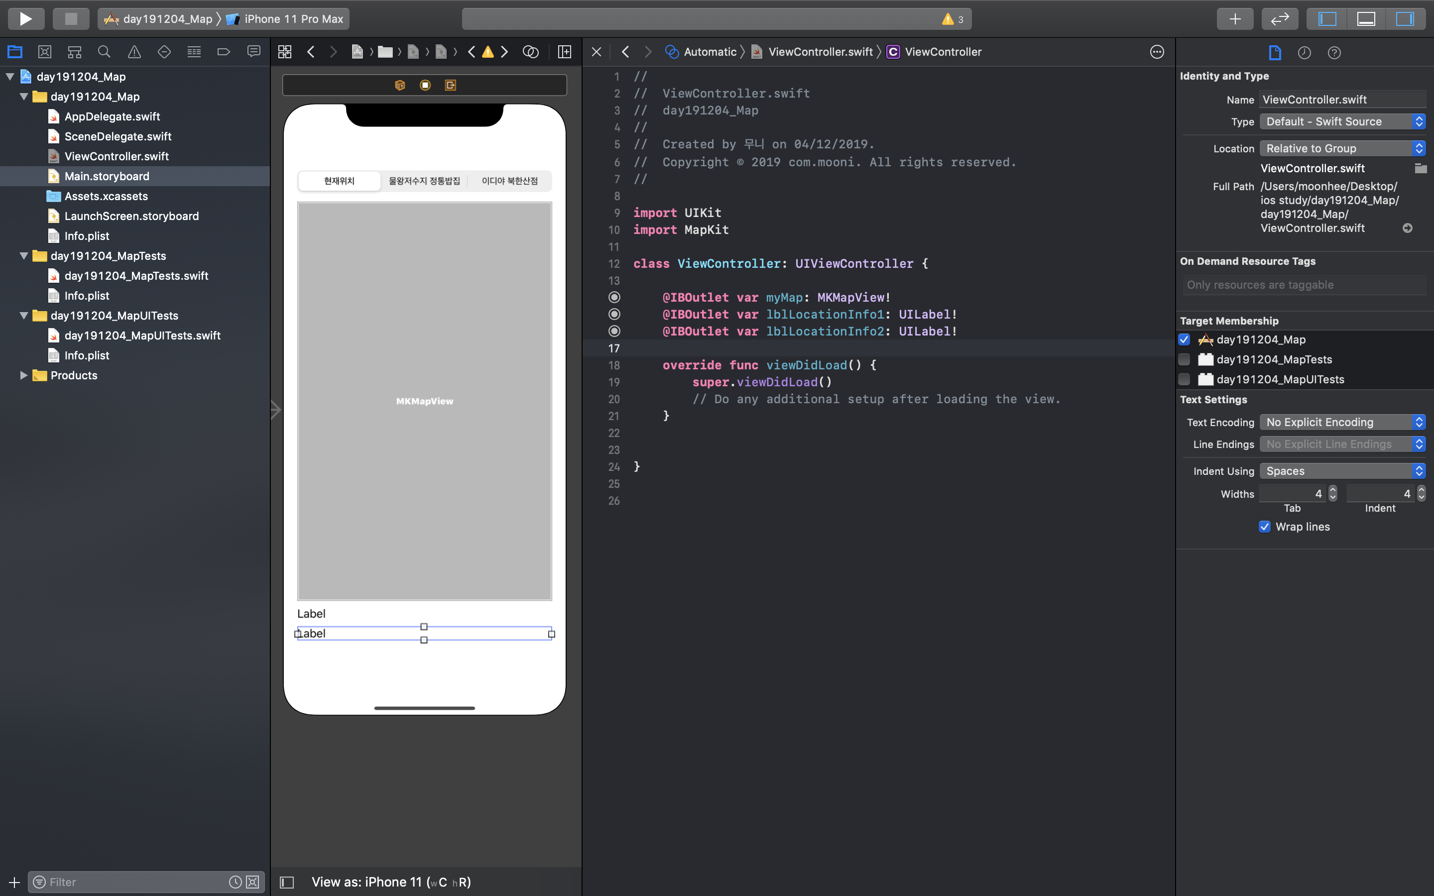Image resolution: width=1434 pixels, height=896 pixels.
Task: Click the Run (play) button
Action: pyautogui.click(x=25, y=18)
